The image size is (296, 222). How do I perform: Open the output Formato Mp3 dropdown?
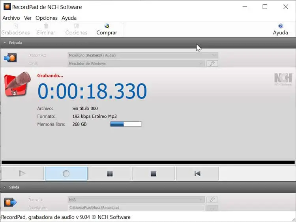click(136, 200)
